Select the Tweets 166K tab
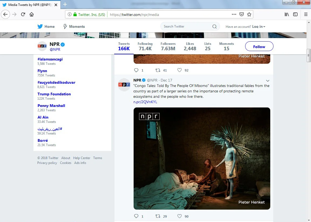The image size is (311, 222). [124, 46]
